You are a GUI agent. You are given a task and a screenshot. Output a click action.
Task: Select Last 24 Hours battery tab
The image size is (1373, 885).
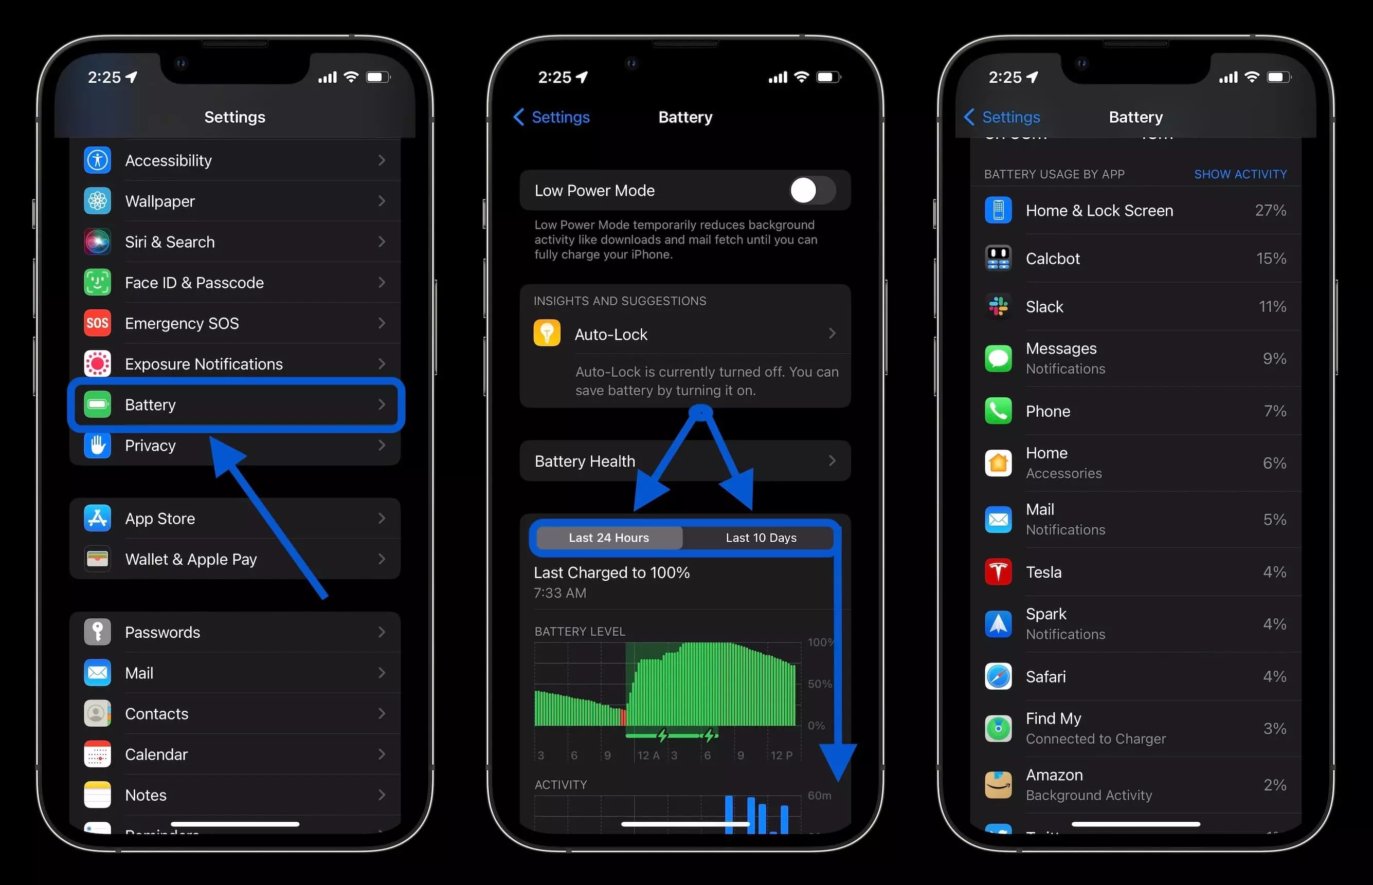coord(608,538)
